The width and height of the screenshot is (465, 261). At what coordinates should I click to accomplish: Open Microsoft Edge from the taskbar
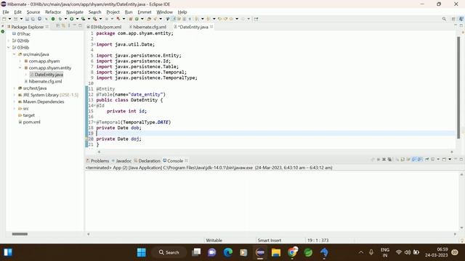[x=227, y=252]
